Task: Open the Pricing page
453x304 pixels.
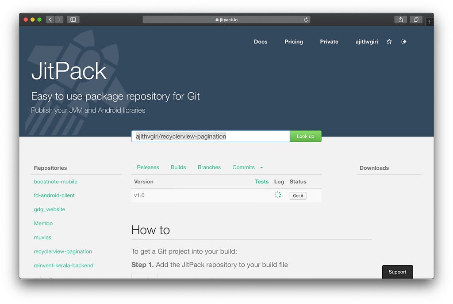Action: (x=294, y=42)
